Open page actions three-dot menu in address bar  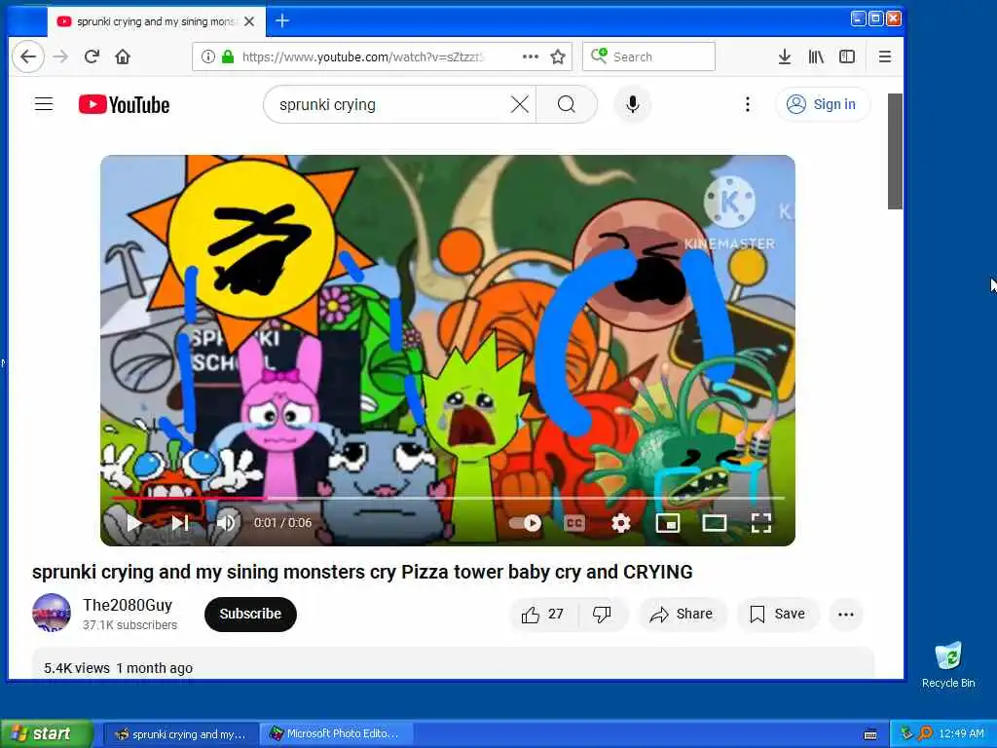pyautogui.click(x=531, y=56)
